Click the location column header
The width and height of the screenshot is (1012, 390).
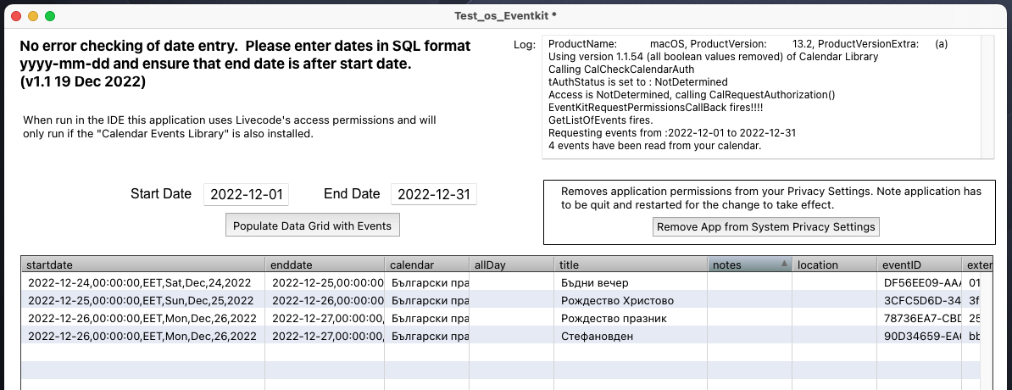tap(834, 265)
